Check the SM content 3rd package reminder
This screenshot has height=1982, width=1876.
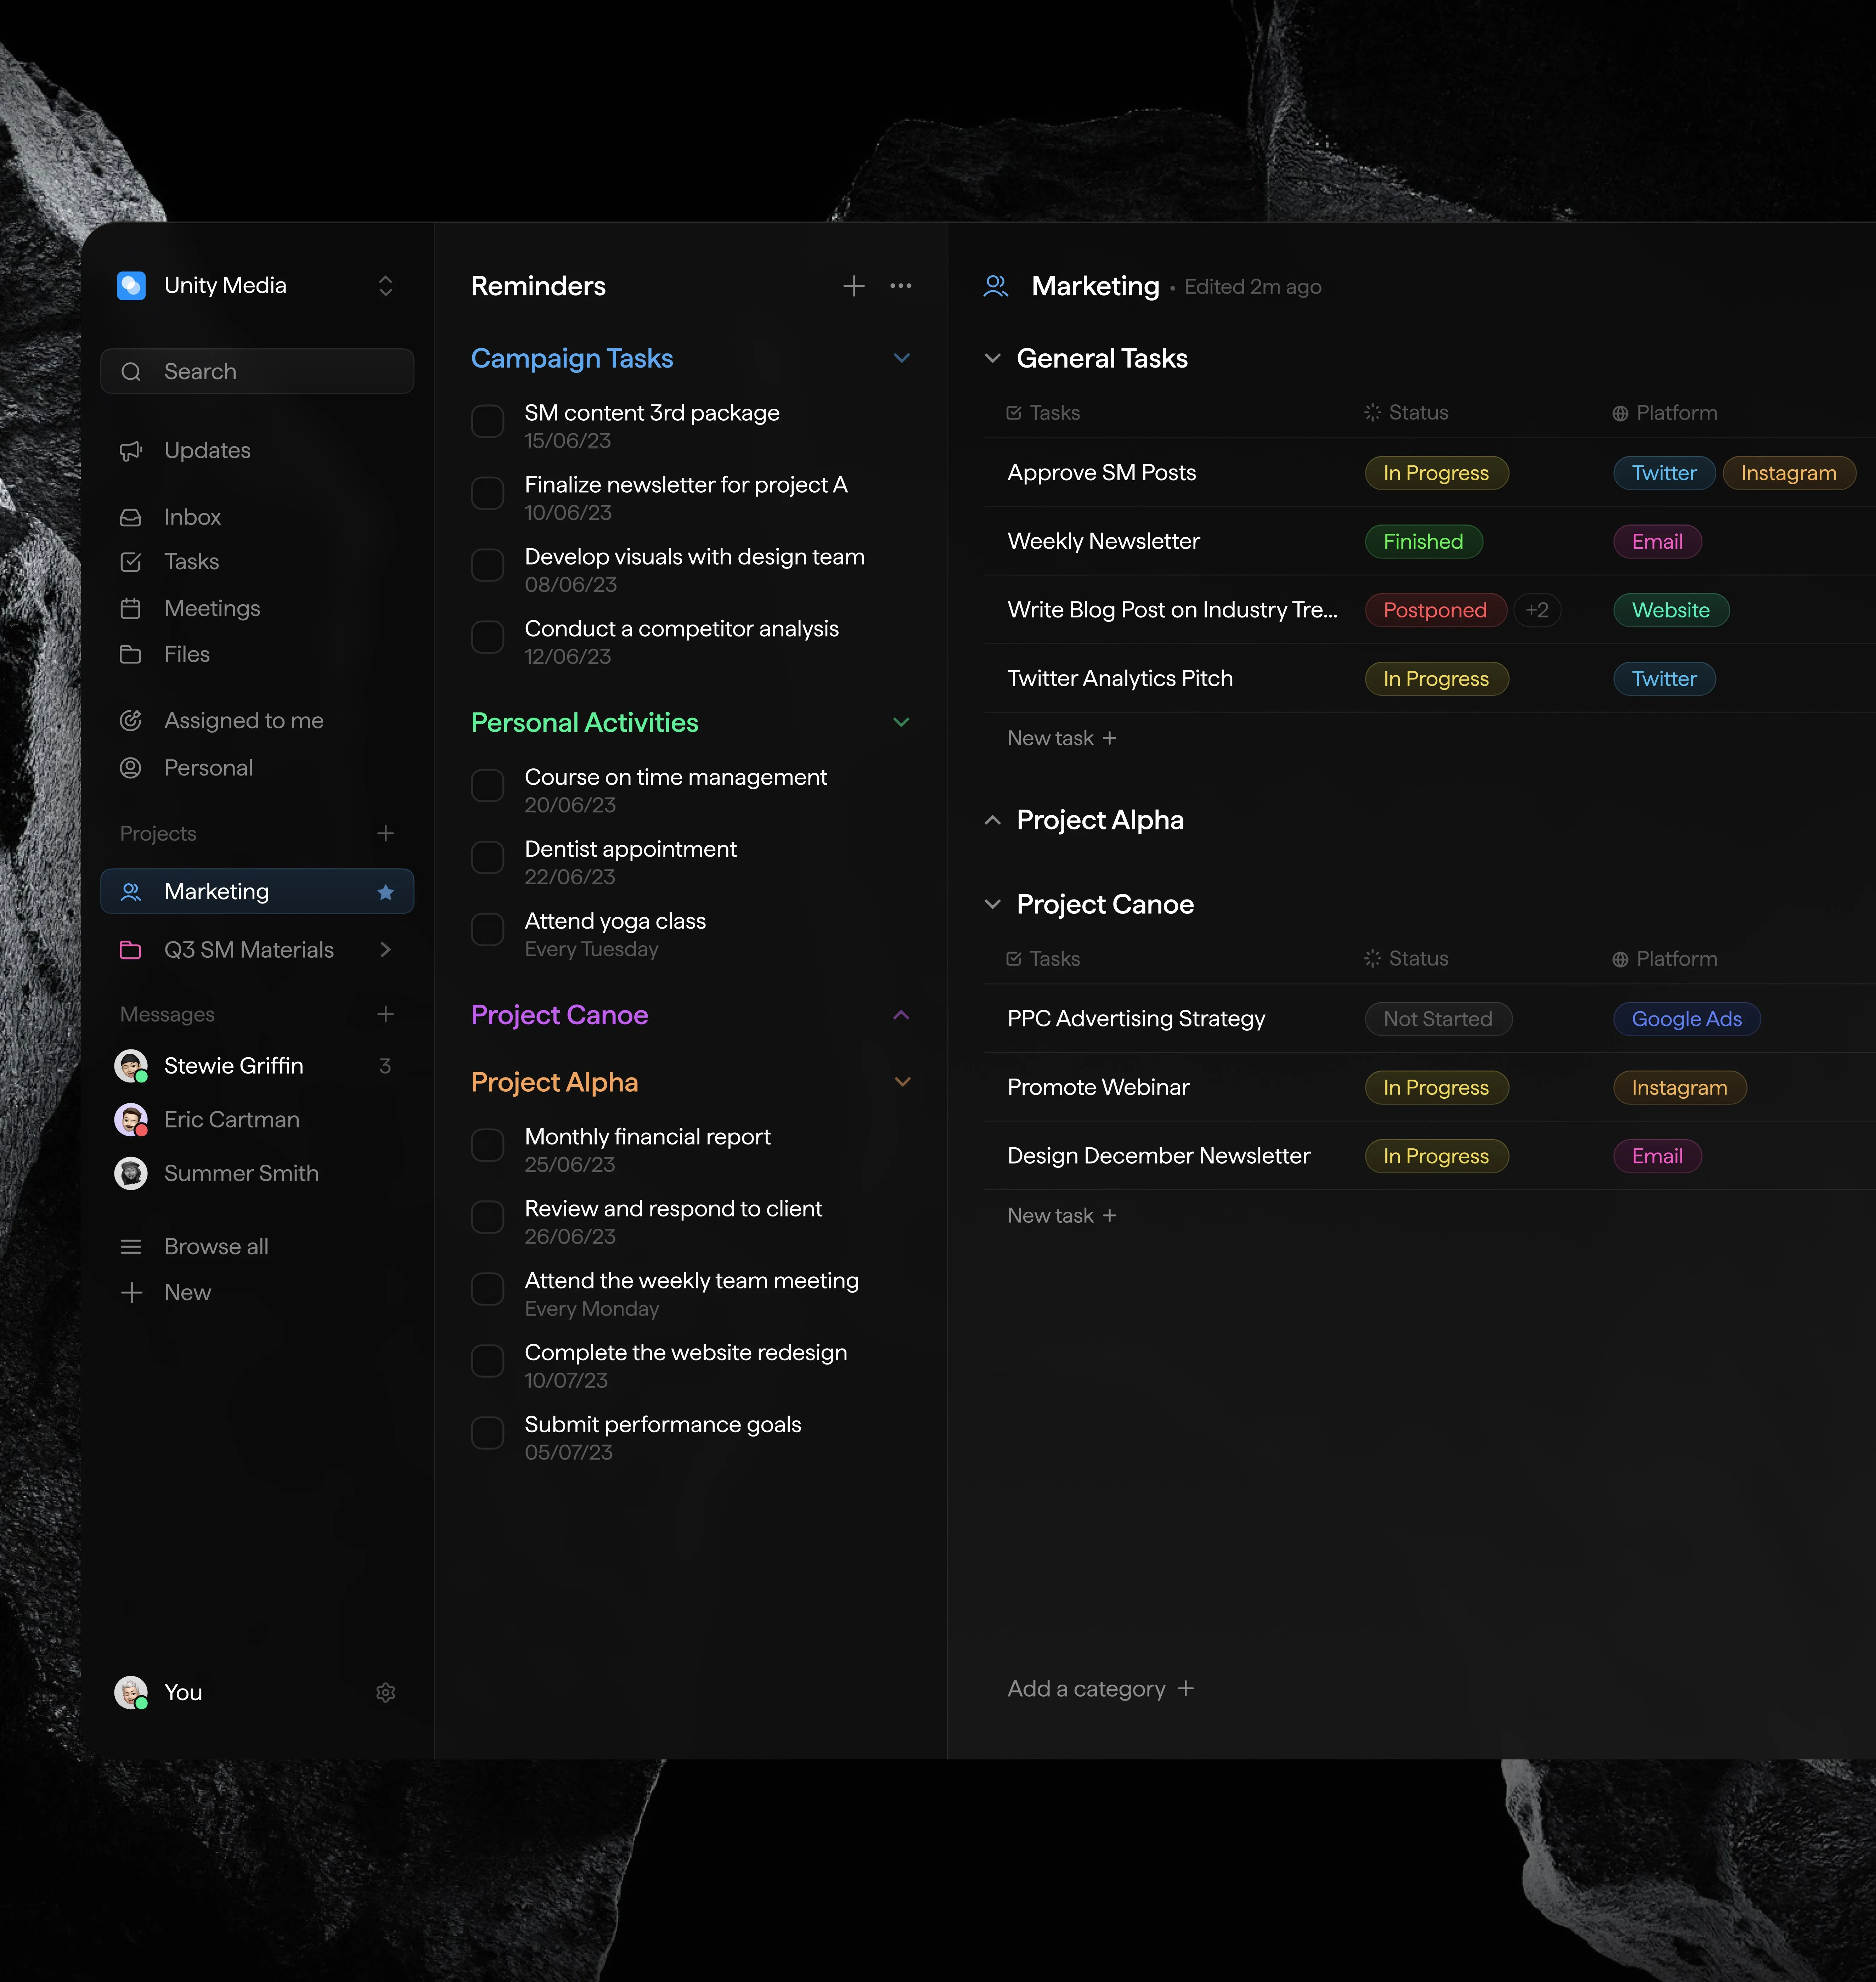(487, 421)
